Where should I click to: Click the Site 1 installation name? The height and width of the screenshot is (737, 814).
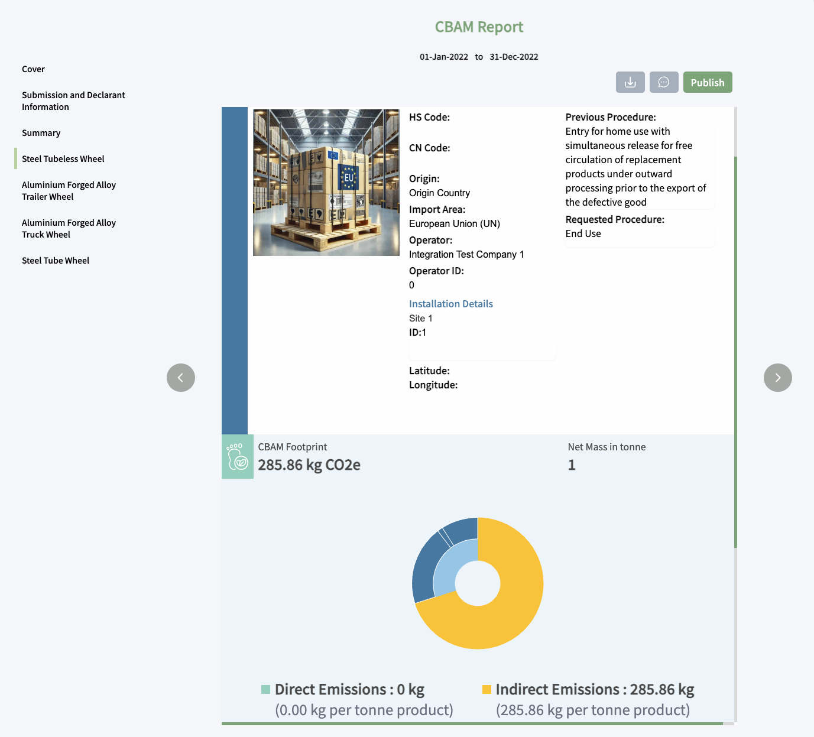[x=421, y=318]
